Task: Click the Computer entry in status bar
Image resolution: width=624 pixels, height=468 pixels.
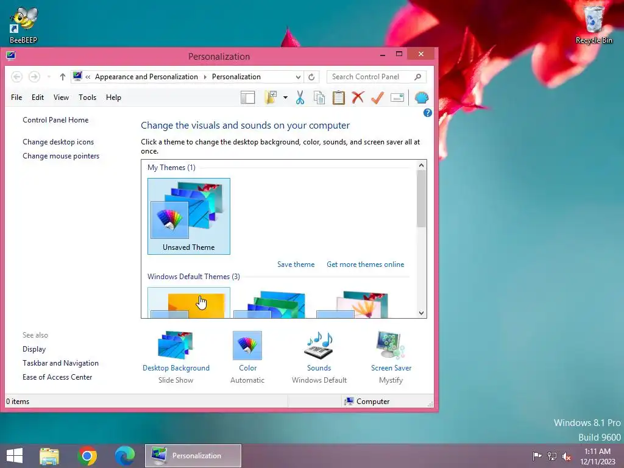Action: [367, 401]
